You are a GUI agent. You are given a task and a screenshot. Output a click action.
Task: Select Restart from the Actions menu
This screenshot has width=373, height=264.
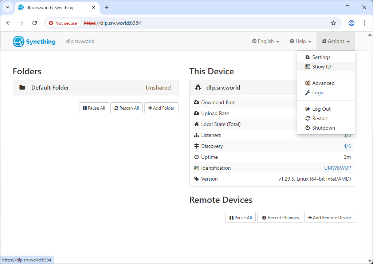[320, 118]
